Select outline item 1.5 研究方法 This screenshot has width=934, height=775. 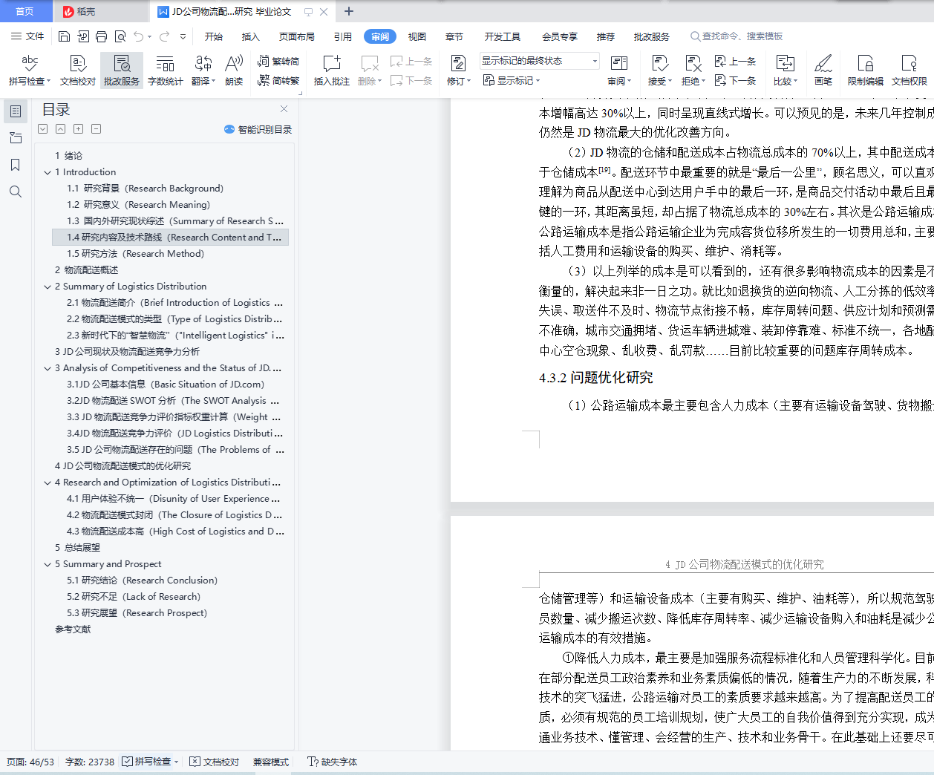coord(135,254)
